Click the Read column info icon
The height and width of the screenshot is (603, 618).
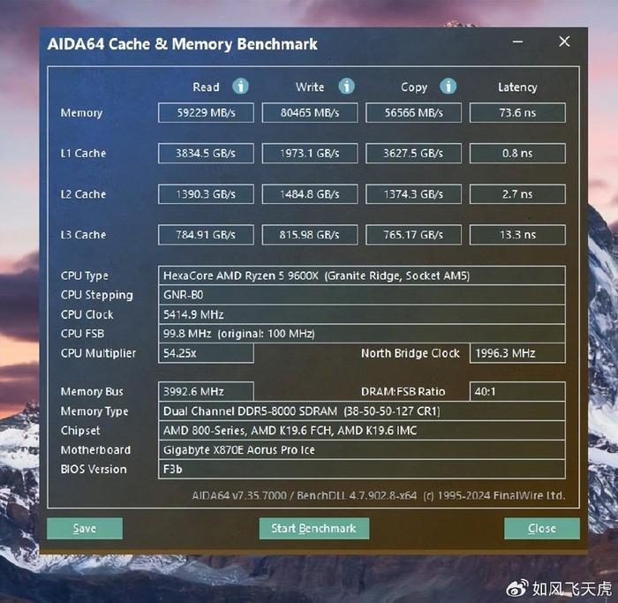240,86
